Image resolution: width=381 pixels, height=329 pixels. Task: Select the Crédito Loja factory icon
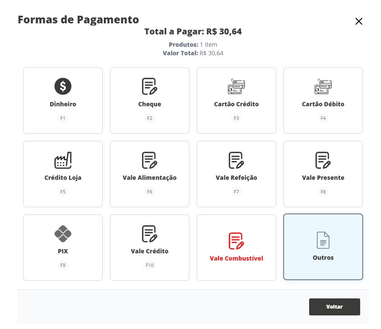(63, 160)
